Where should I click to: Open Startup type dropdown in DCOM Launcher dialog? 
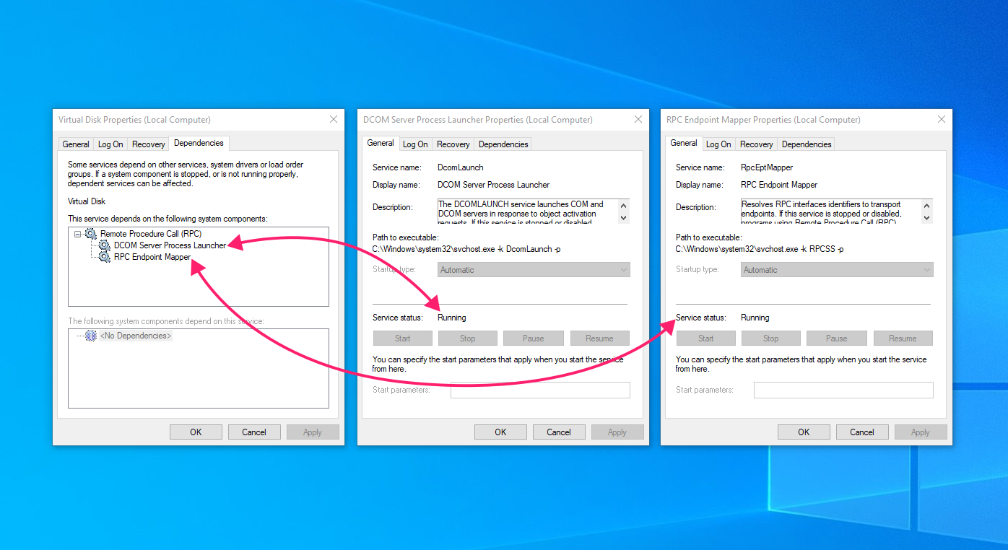click(534, 270)
